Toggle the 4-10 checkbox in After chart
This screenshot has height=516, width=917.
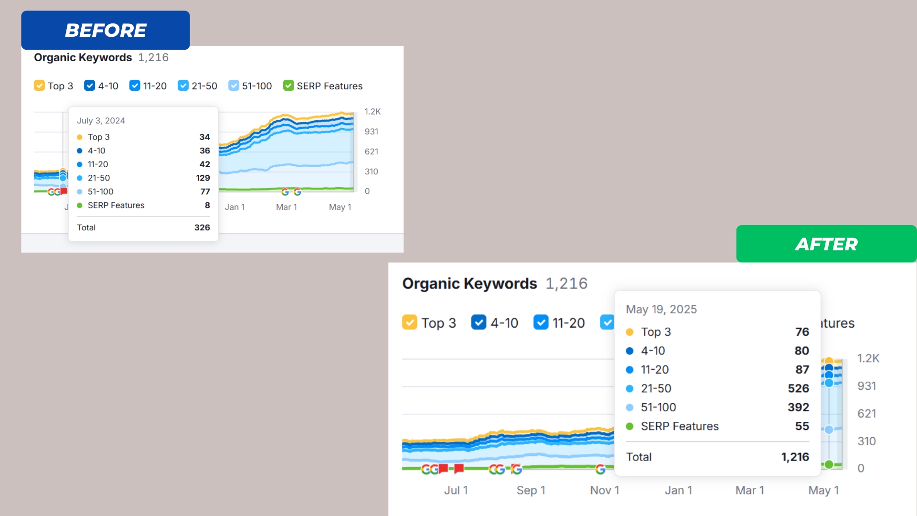pyautogui.click(x=479, y=322)
